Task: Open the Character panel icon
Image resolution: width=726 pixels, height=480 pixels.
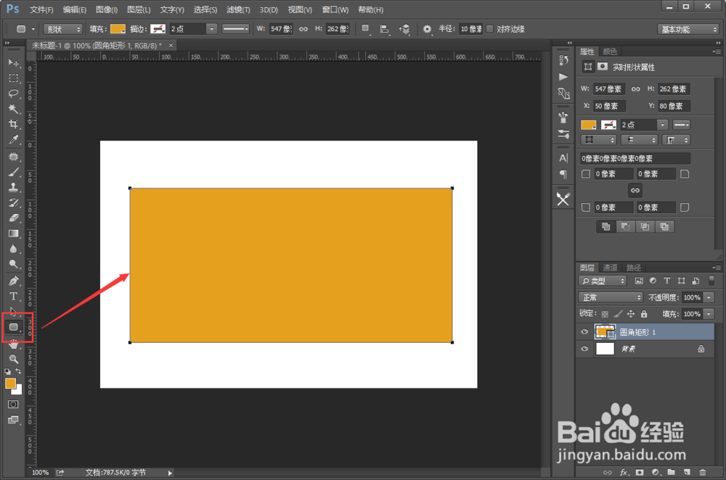Action: (563, 158)
